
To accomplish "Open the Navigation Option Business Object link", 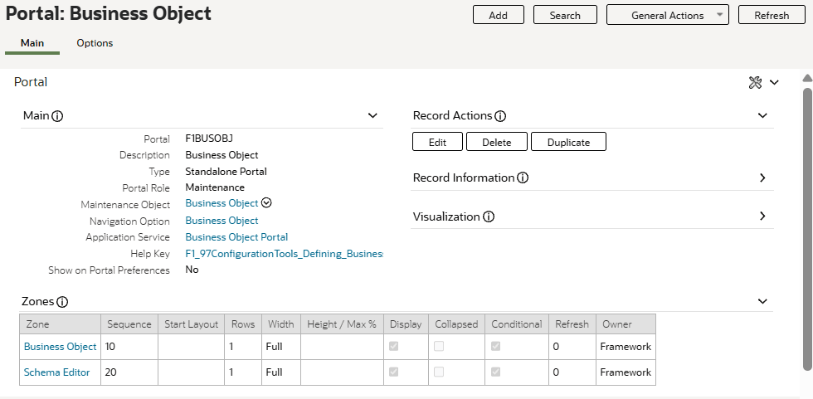I will 222,221.
